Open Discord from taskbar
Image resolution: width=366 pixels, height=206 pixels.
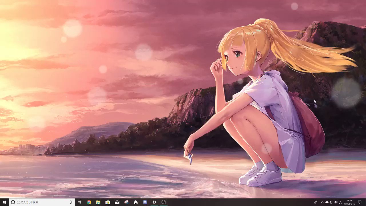pyautogui.click(x=145, y=202)
